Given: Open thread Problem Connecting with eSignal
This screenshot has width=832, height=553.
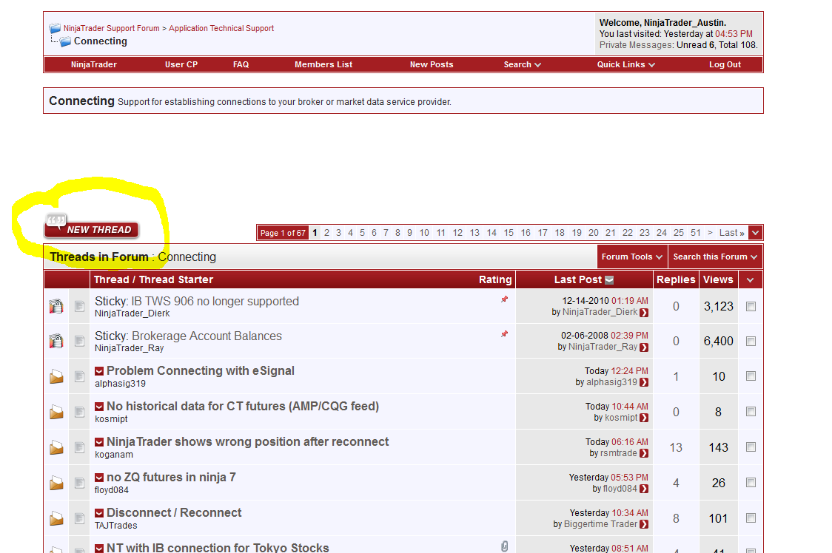Looking at the screenshot, I should 201,370.
